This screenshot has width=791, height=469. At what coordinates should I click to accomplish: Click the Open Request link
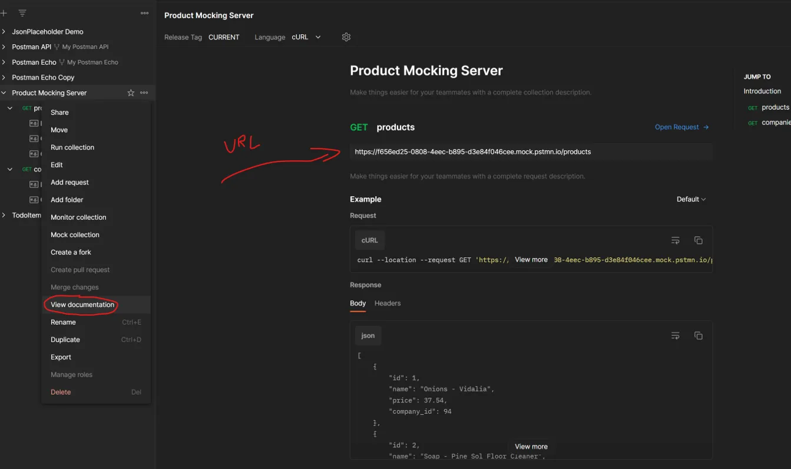coord(681,127)
